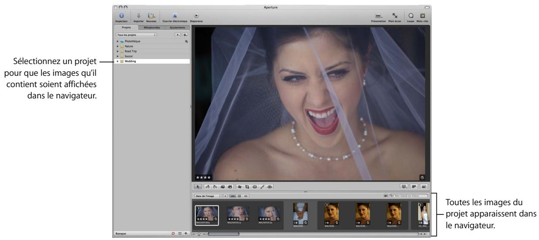Click the red sync icon in Banque bar
The width and height of the screenshot is (539, 240).
coord(173,233)
